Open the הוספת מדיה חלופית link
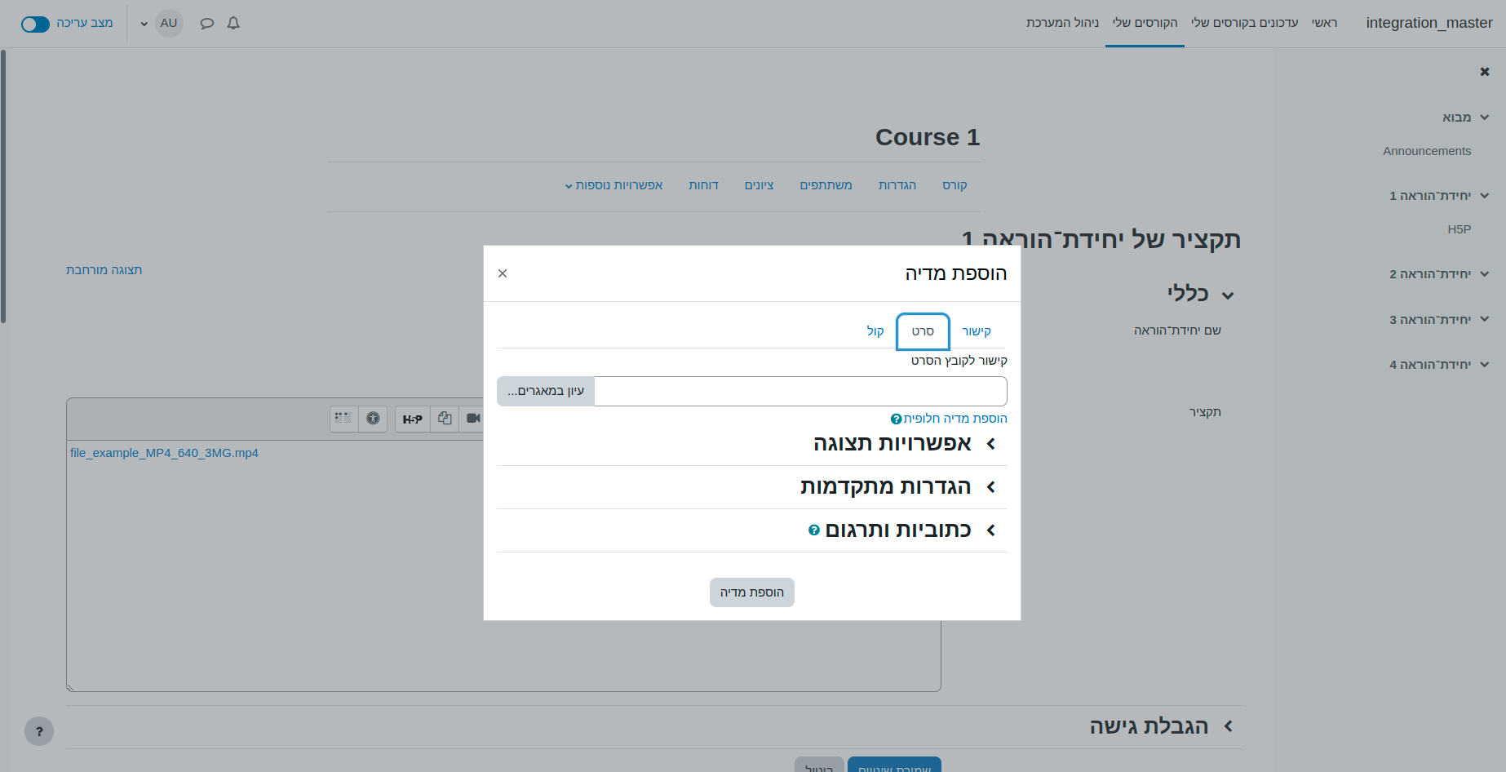 click(955, 419)
